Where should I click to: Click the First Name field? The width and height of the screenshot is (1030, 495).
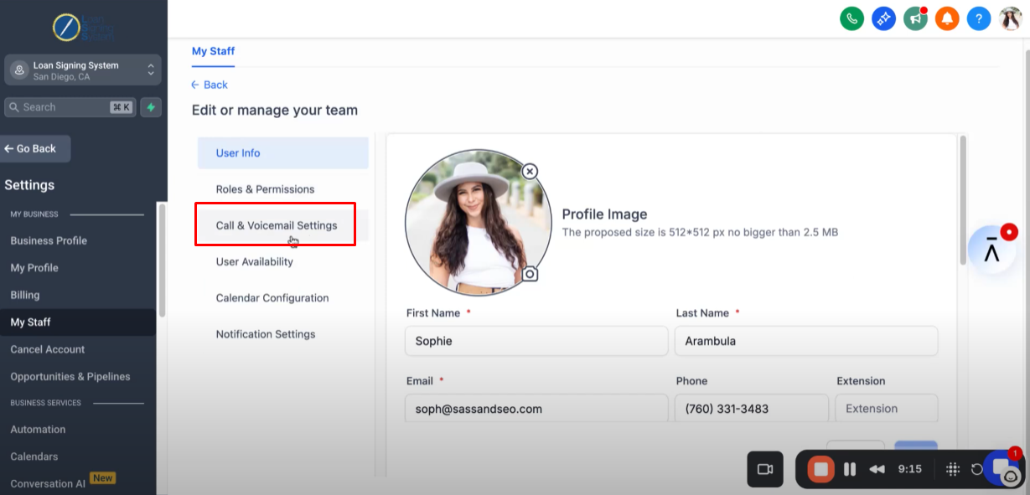(x=536, y=341)
